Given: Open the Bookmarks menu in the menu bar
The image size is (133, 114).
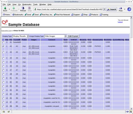Looking at the screenshot, I should point(27,4).
